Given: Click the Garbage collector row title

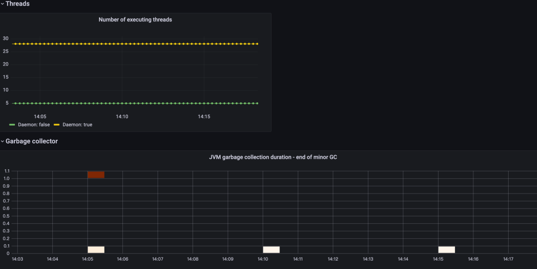Looking at the screenshot, I should pos(31,141).
